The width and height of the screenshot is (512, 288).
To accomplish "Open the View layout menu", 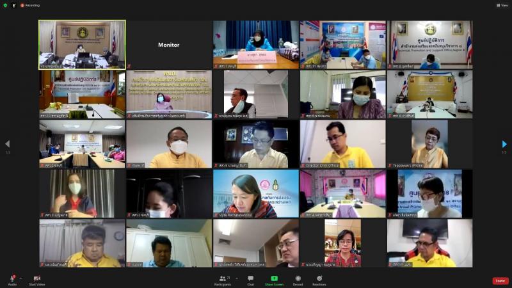I will (502, 5).
